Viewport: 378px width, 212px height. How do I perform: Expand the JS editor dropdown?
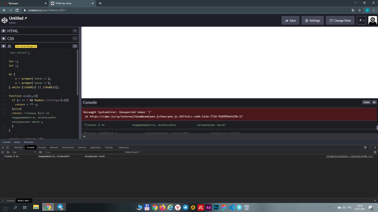click(x=75, y=46)
